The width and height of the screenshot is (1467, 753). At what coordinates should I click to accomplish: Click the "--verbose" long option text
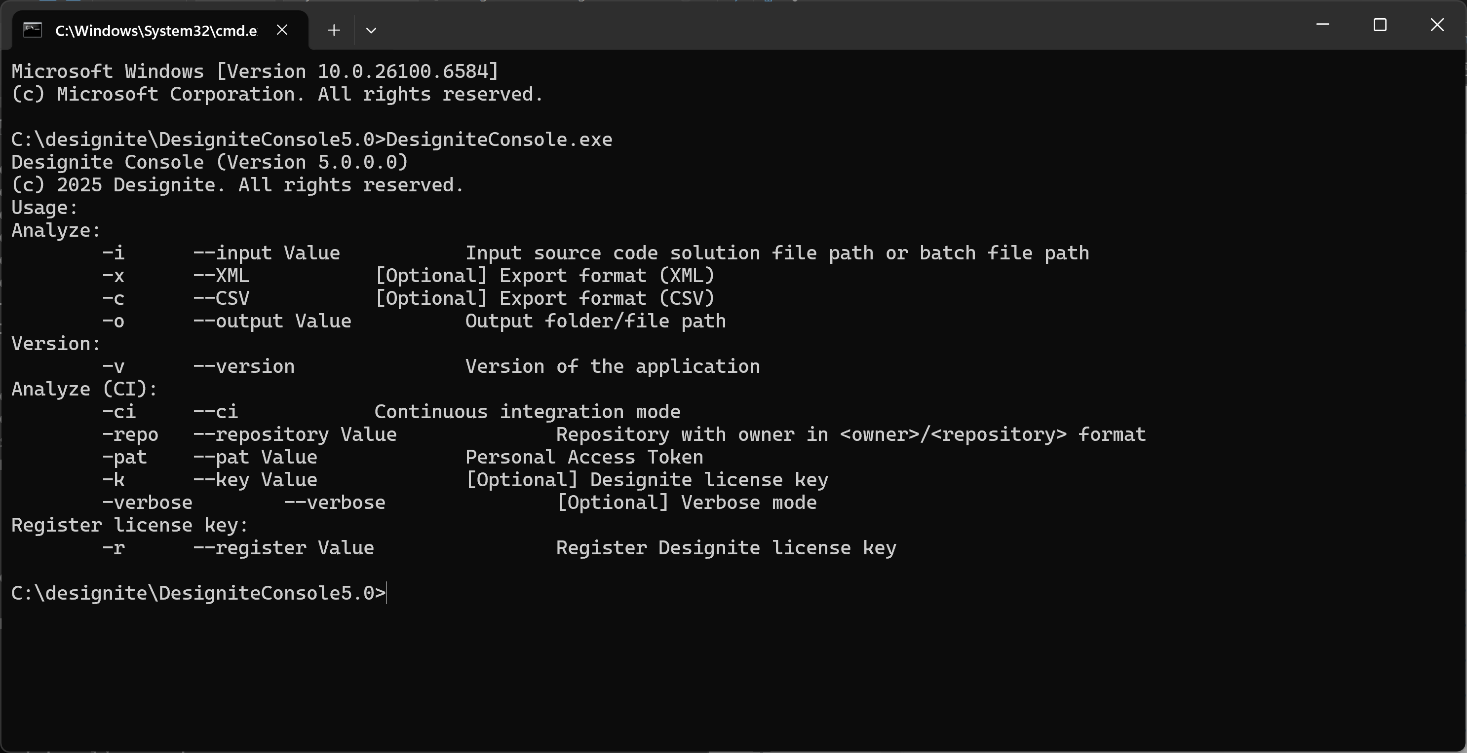pyautogui.click(x=335, y=503)
